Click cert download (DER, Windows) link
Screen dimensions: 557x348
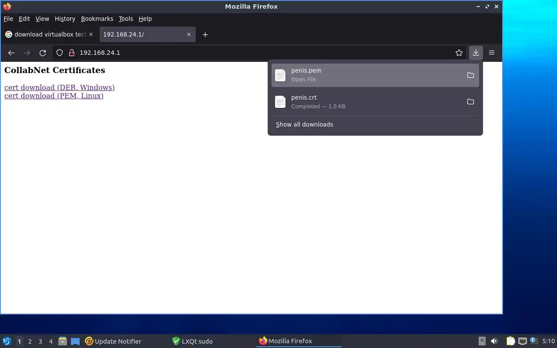(x=60, y=87)
